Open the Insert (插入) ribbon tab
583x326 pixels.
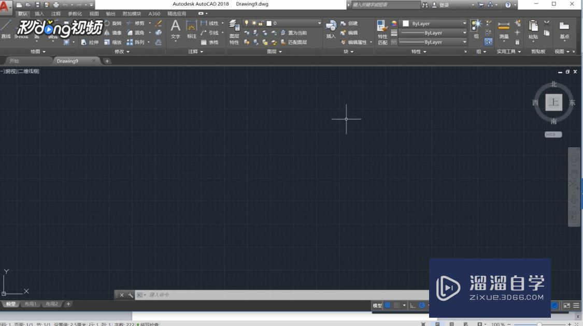coord(39,14)
